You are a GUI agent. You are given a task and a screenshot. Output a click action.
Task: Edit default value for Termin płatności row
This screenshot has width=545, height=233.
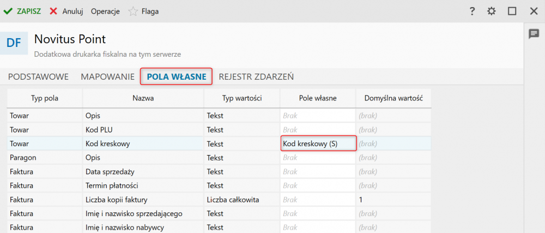click(x=393, y=186)
